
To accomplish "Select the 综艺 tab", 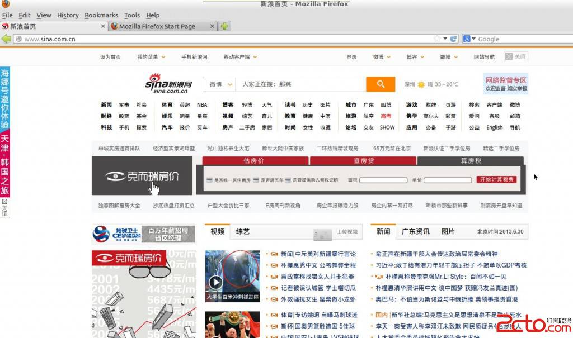I will pos(243,232).
